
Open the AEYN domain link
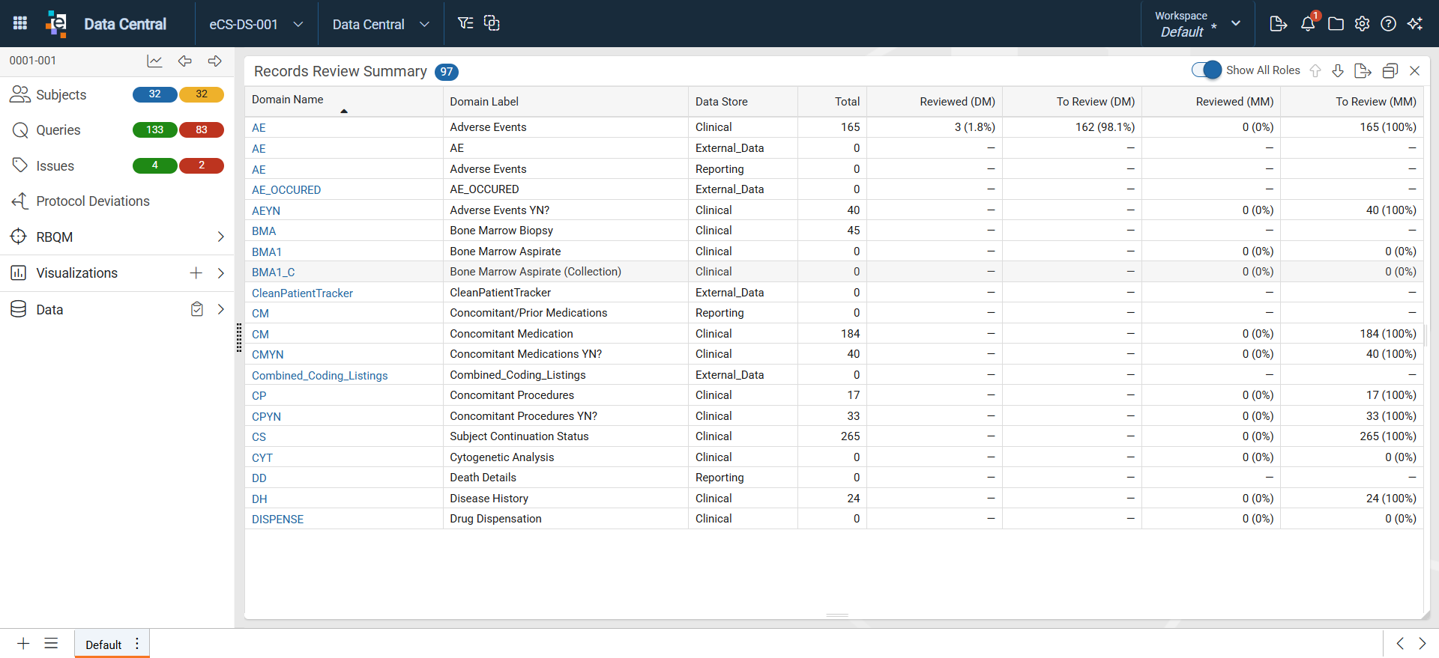coord(266,211)
